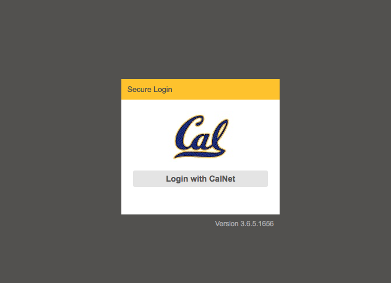
Task: Click the word Version below the panel
Action: click(x=227, y=224)
